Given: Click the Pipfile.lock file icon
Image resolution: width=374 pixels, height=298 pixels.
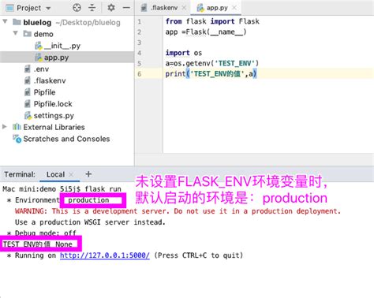Looking at the screenshot, I should pyautogui.click(x=27, y=104).
